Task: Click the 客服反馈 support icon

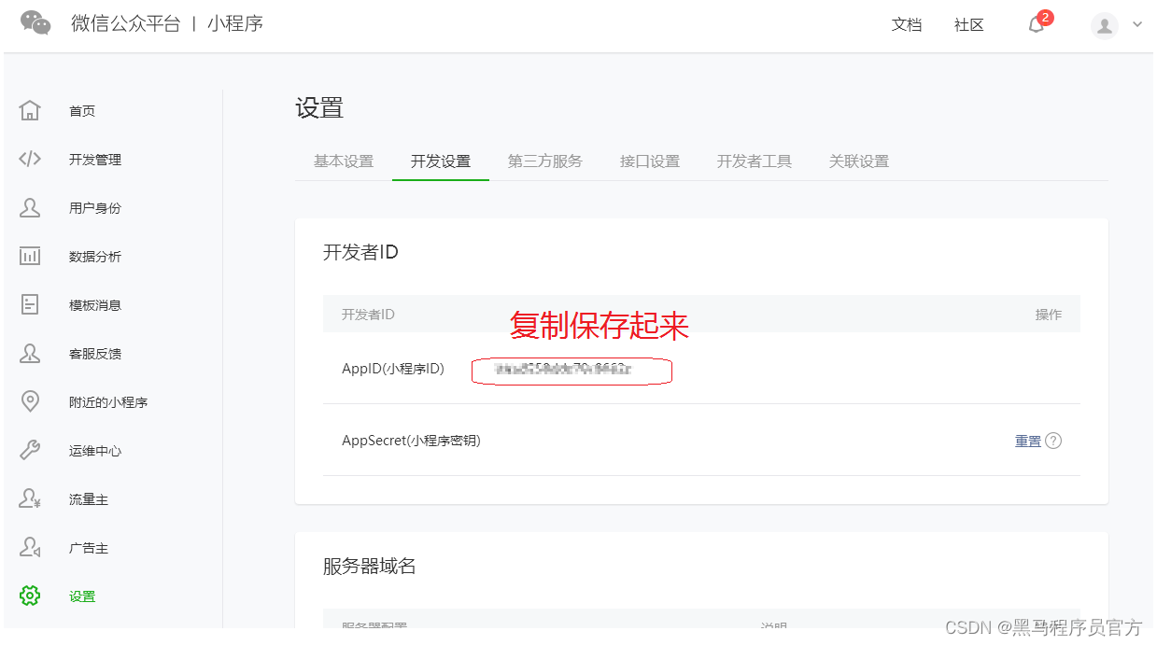Action: click(30, 353)
